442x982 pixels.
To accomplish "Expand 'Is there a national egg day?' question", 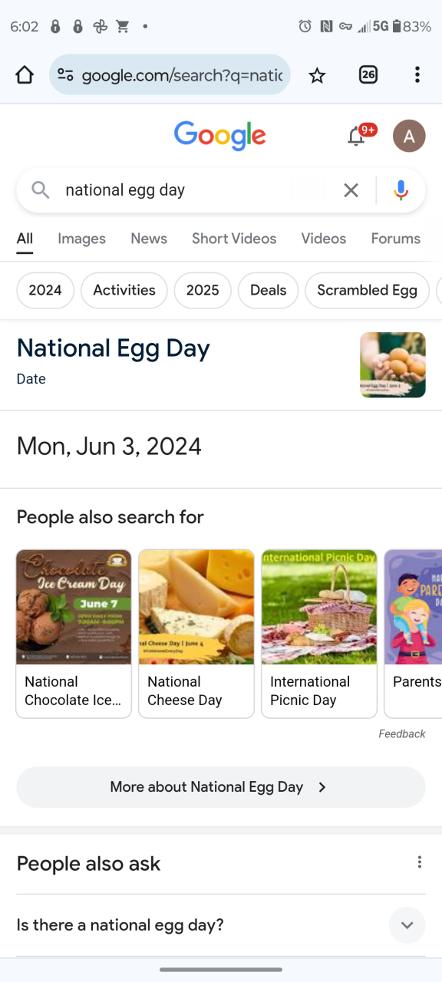I will [x=221, y=925].
